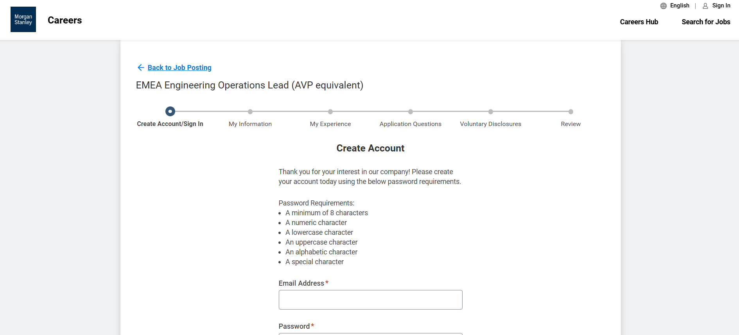Click the Application Questions step label
This screenshot has width=739, height=335.
click(x=411, y=124)
